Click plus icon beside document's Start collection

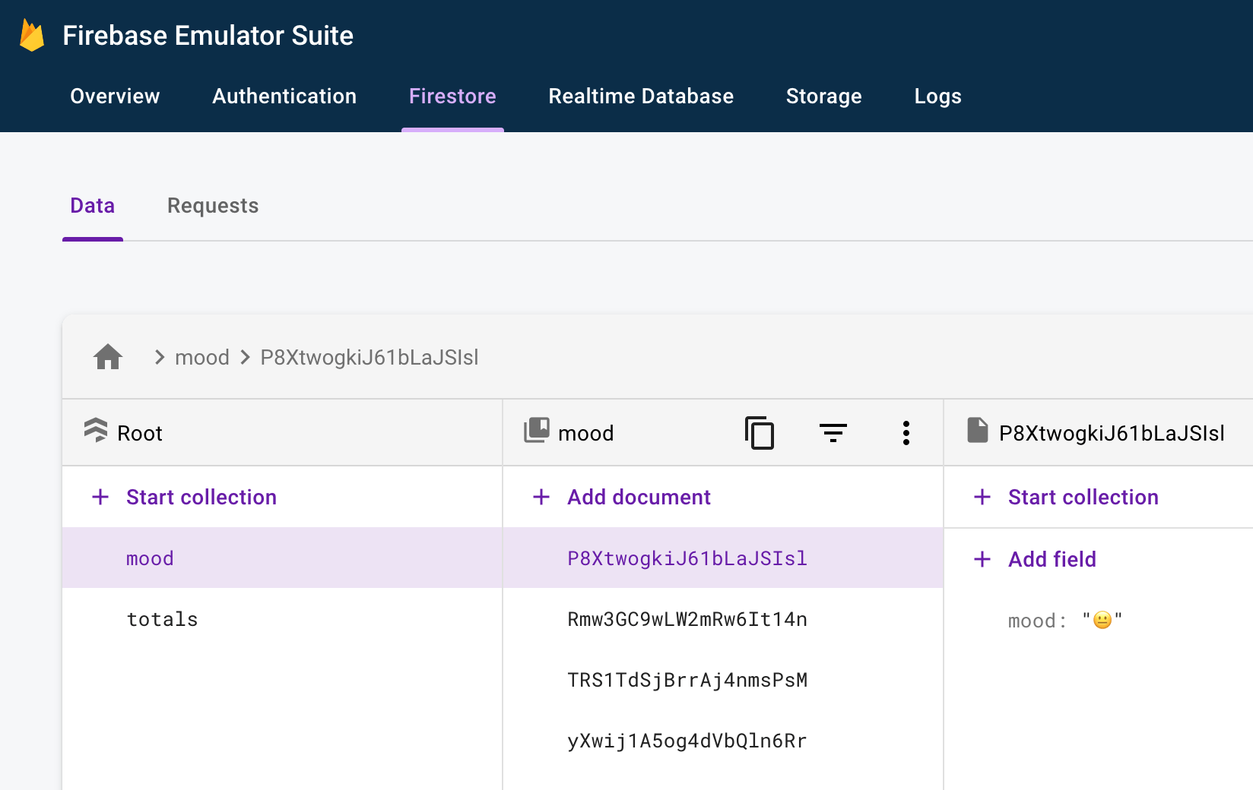click(x=982, y=497)
